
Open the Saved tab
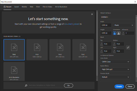pyautogui.click(x=16, y=7)
